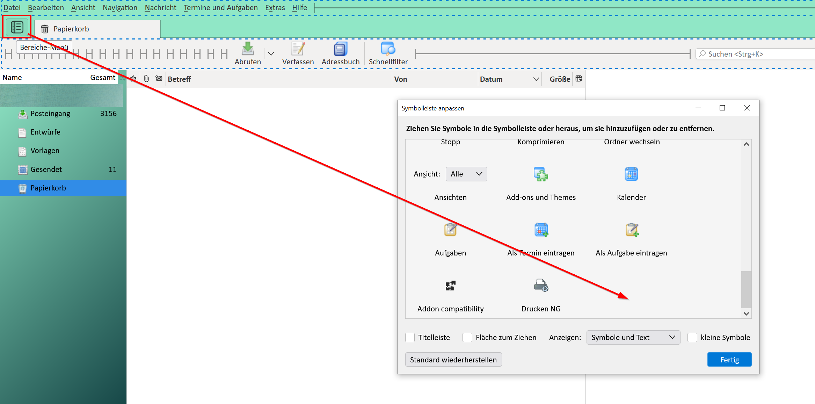The height and width of the screenshot is (404, 815).
Task: Click the Abrufen get-messages icon
Action: (x=248, y=49)
